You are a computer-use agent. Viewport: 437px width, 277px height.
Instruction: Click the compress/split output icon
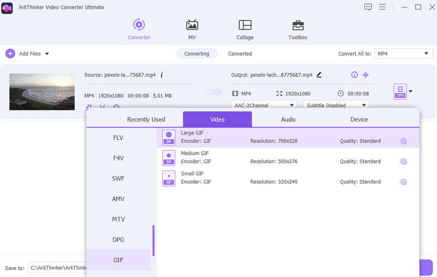coord(365,75)
